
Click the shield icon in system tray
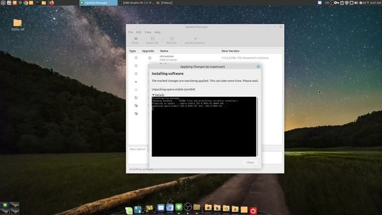pos(347,3)
